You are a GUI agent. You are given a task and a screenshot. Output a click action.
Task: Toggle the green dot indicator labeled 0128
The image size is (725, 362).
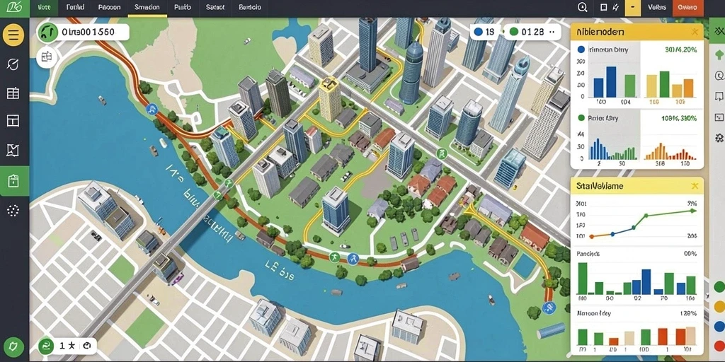coord(513,32)
